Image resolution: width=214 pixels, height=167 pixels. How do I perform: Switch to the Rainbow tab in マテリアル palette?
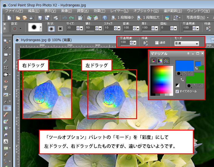[x=160, y=61]
